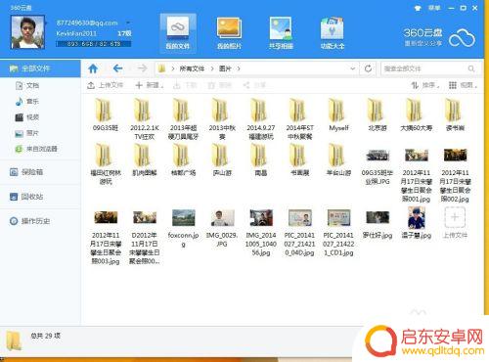Open the 视图 view mode dropdown
This screenshot has width=489, height=362.
coord(463,85)
